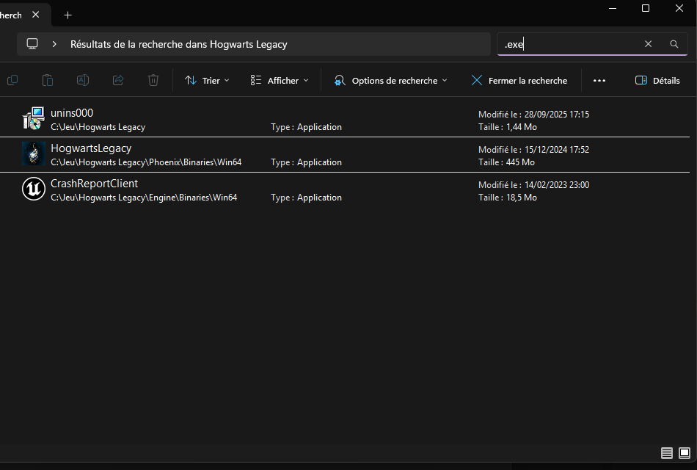Minimize the Explorer window

[x=613, y=9]
